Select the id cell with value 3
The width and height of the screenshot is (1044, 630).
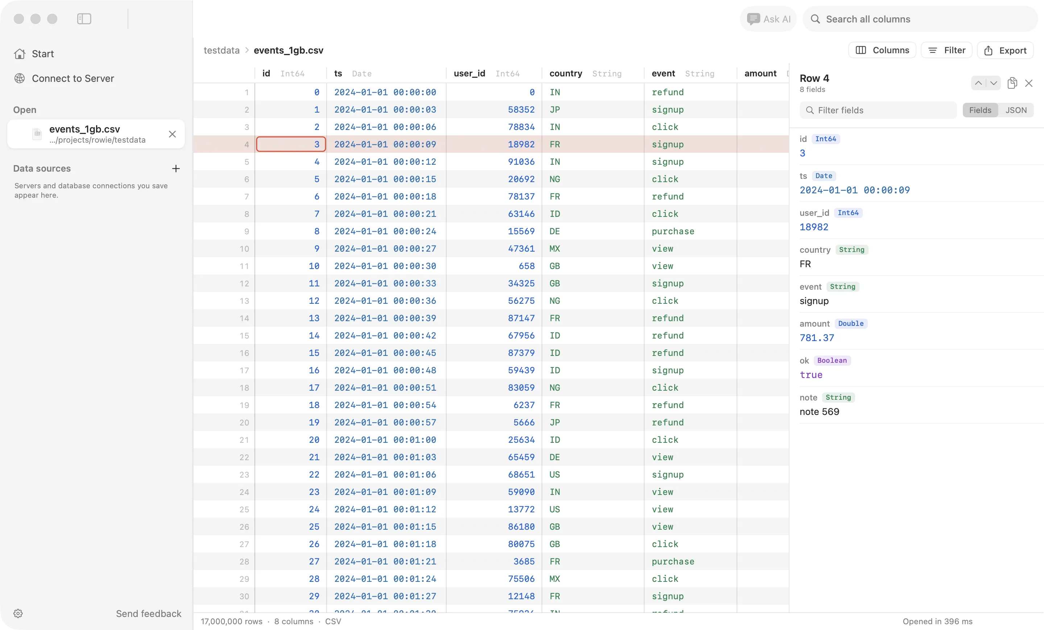pos(291,144)
